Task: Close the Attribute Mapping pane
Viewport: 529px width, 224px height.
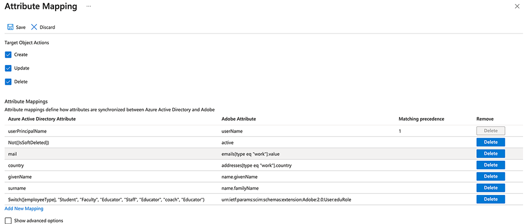Action: 517,6
